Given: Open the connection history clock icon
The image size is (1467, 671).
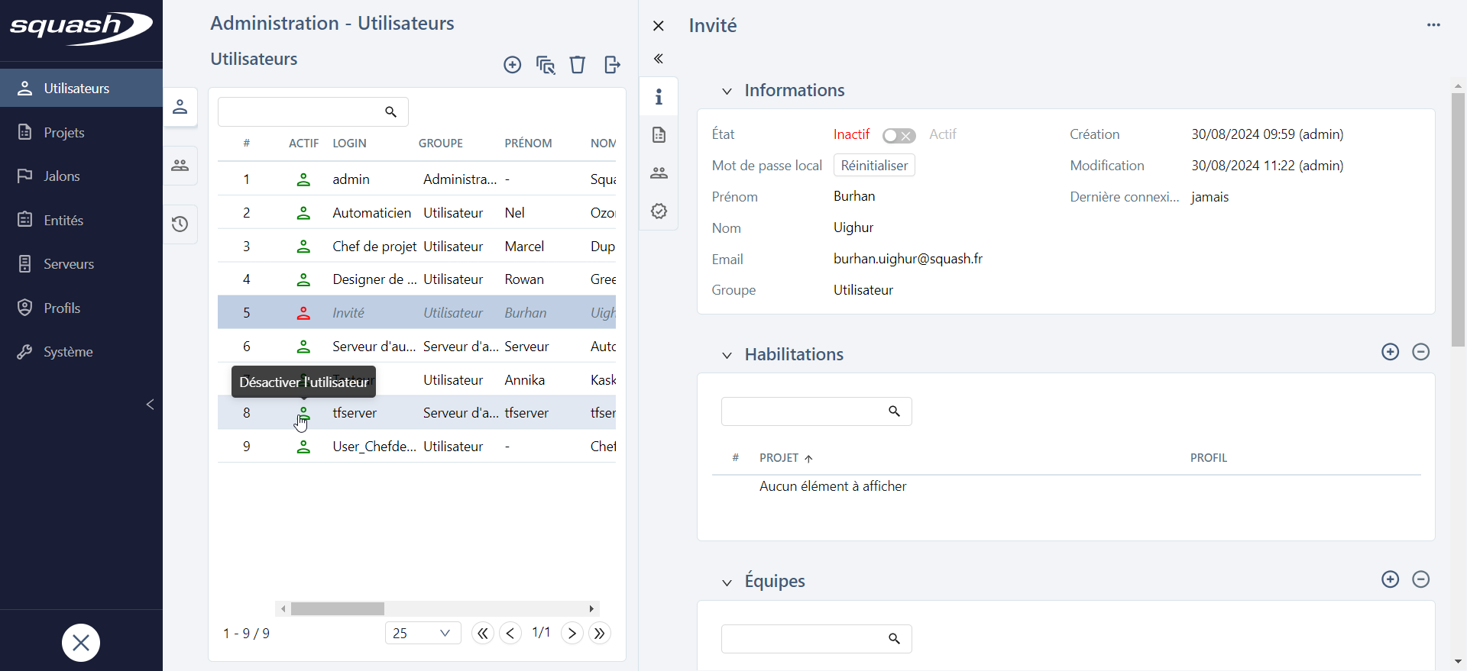Looking at the screenshot, I should (x=180, y=224).
